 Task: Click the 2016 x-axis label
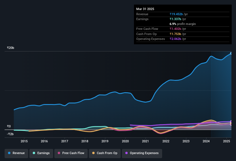[44, 141]
